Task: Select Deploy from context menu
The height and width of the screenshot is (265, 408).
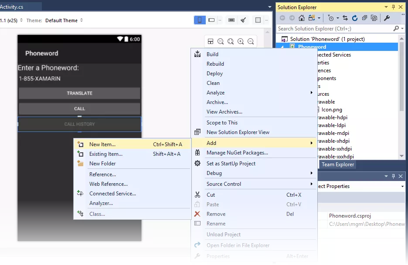Action: (254, 74)
